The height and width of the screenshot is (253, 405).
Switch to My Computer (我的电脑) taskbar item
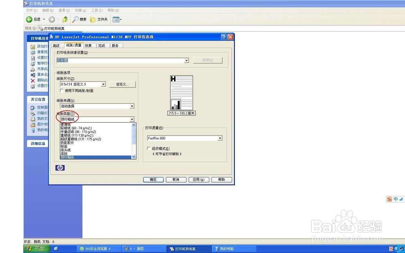(234, 249)
